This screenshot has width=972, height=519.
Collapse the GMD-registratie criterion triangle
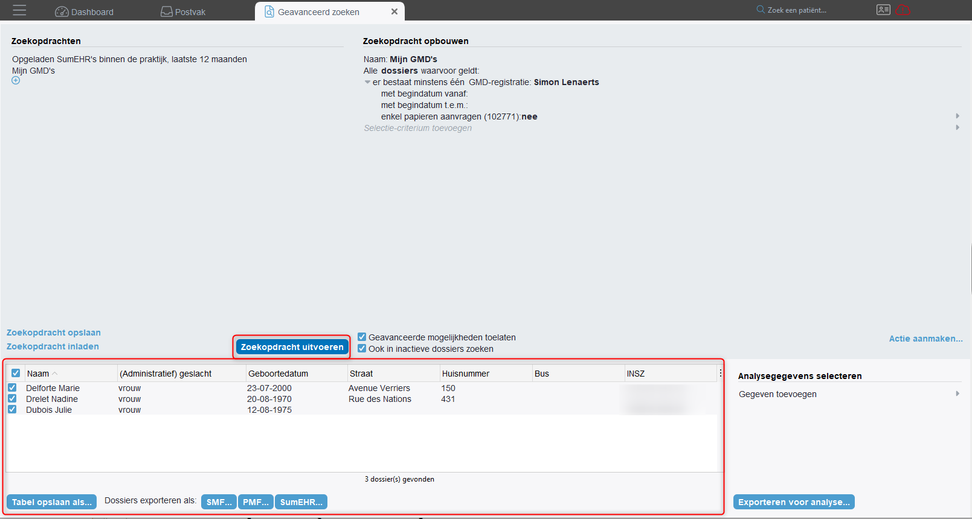[x=367, y=82]
